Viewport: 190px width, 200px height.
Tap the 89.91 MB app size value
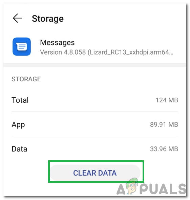[x=164, y=124]
